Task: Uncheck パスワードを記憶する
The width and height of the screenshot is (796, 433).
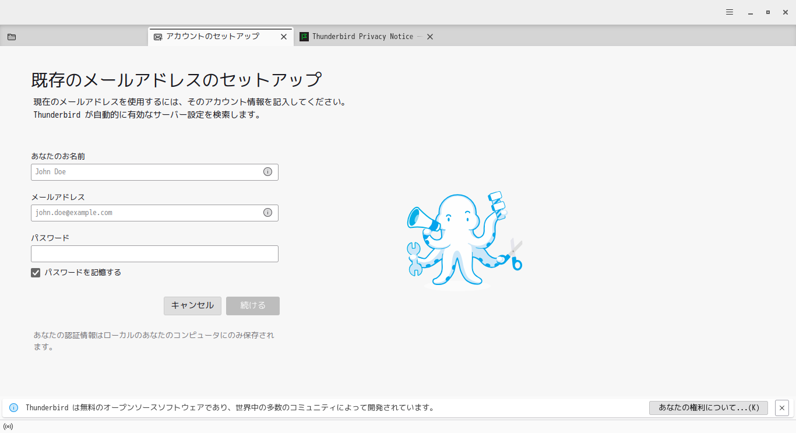Action: [36, 272]
